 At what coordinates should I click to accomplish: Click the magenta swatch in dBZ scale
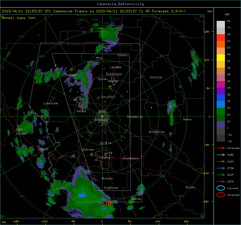(x=221, y=85)
